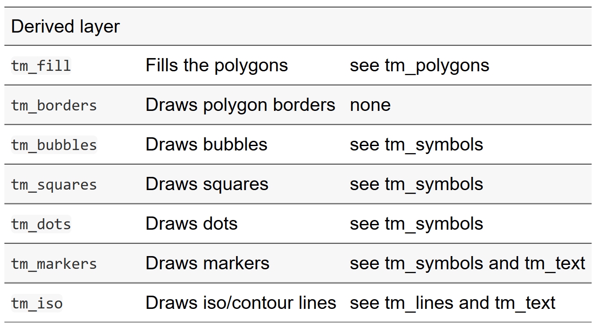Select the "Draws squares" description
Image resolution: width=600 pixels, height=330 pixels.
pyautogui.click(x=207, y=184)
